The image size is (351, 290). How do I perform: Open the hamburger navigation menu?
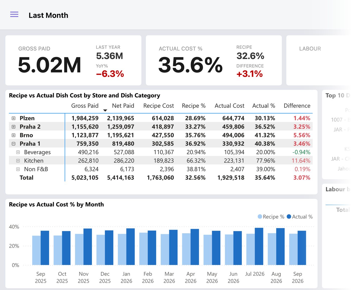(x=14, y=15)
